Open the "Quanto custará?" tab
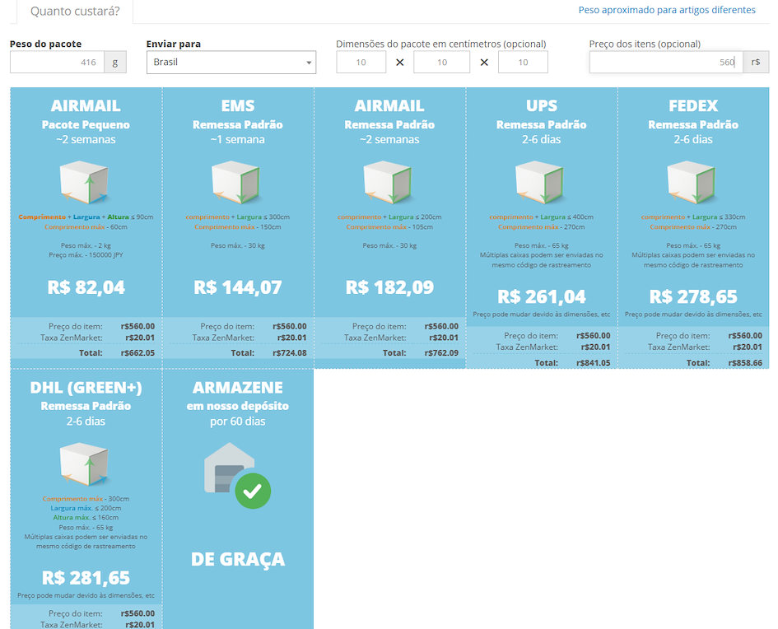 [x=75, y=11]
